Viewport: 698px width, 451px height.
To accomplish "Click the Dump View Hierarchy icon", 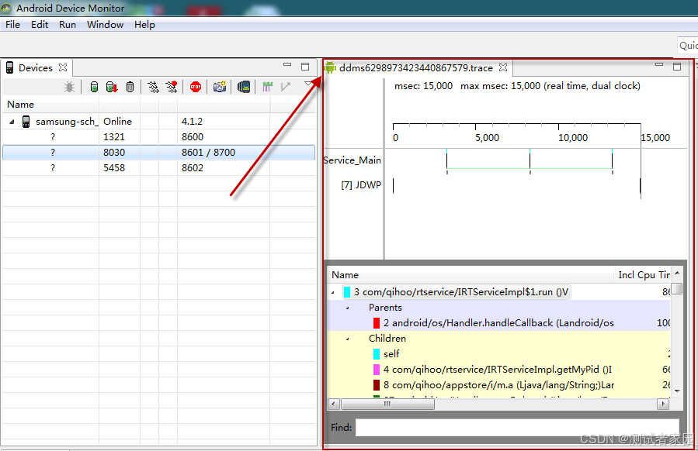I will [x=244, y=87].
